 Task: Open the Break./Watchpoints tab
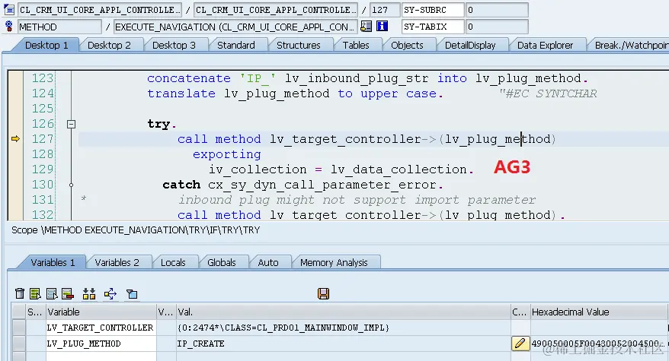(x=632, y=45)
